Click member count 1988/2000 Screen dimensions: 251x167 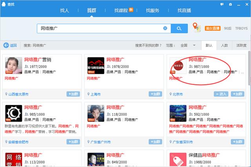tap(202, 162)
